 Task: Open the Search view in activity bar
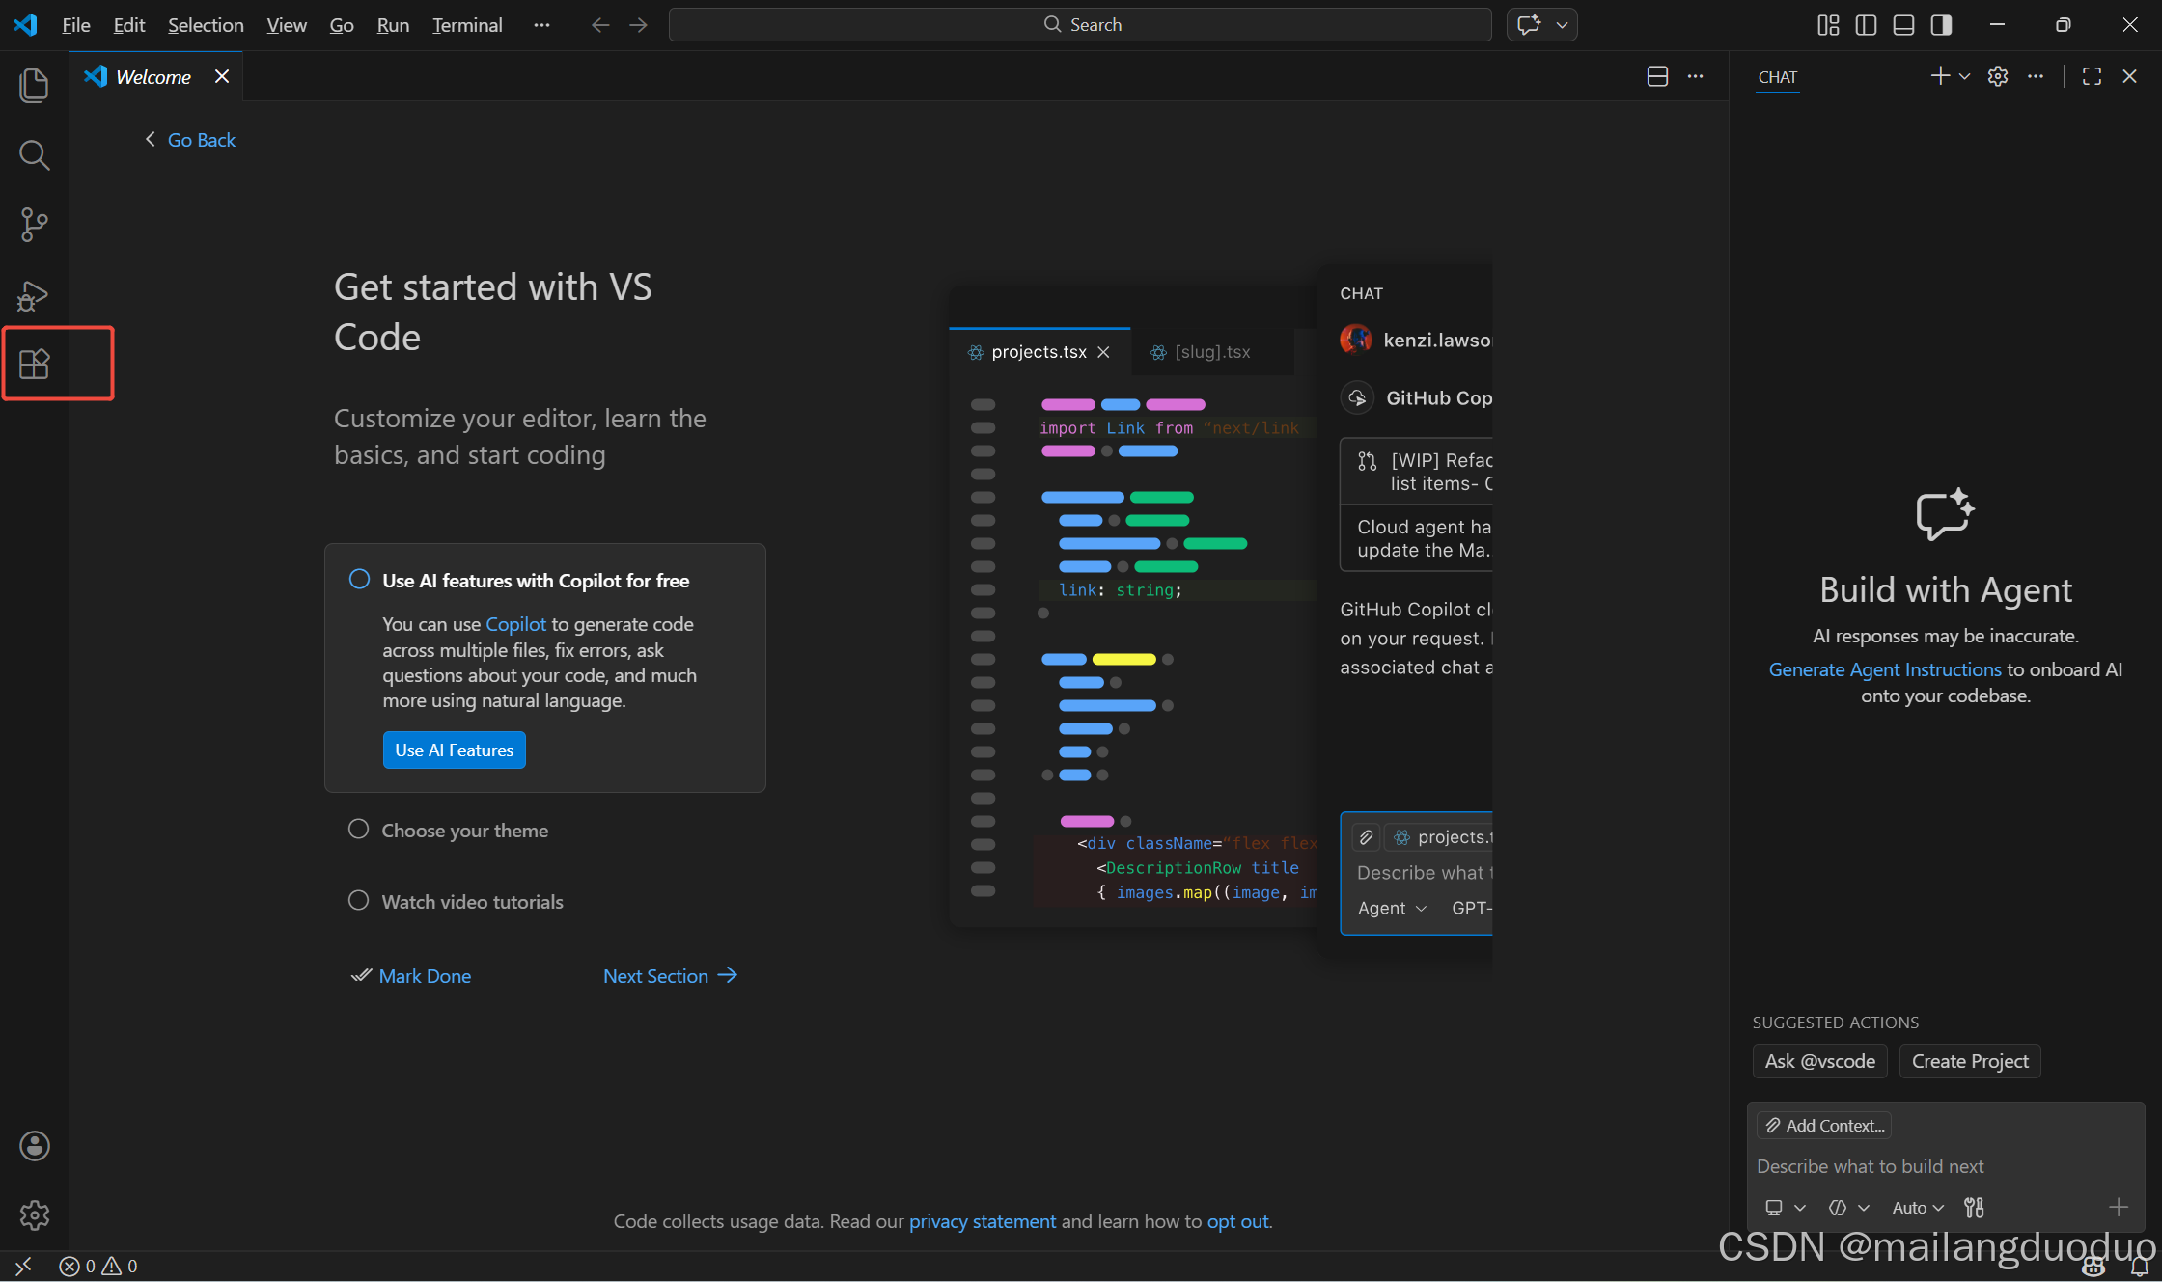[x=34, y=155]
